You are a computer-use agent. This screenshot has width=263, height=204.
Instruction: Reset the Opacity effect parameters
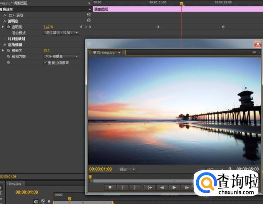tap(89, 20)
